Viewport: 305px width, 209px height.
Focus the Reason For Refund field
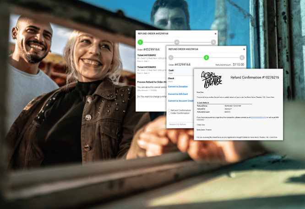point(181,124)
